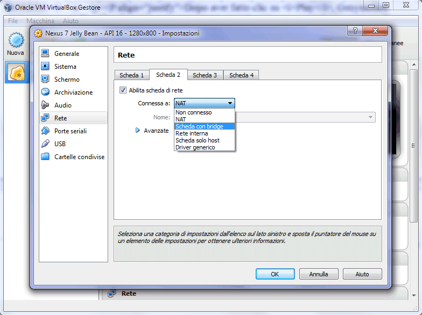Click the Rete icon in background details pane

tap(112, 293)
